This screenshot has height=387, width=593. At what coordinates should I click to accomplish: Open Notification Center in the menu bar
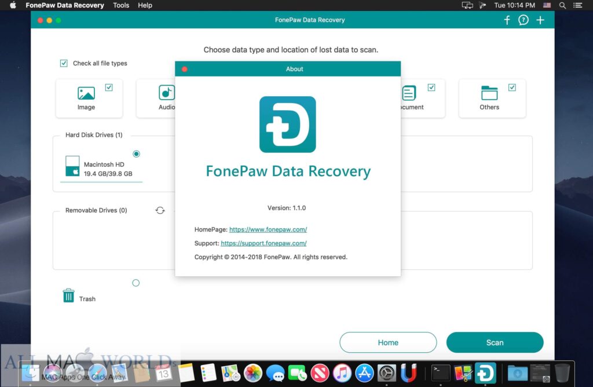[x=577, y=5]
